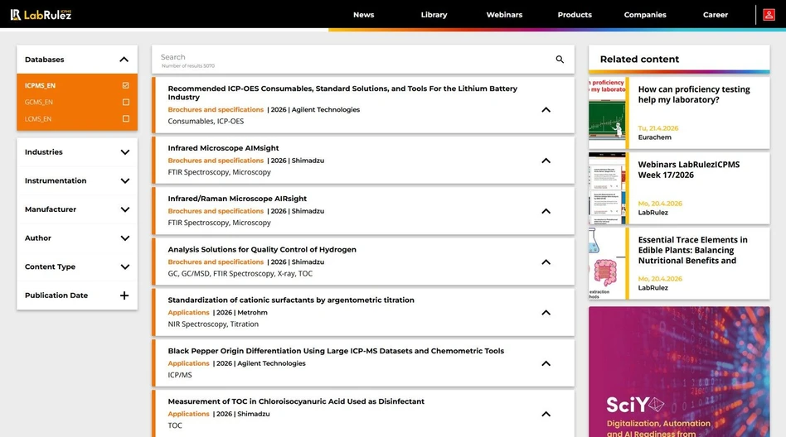Collapse the Databases panel with the up arrow
This screenshot has width=786, height=437.
[x=124, y=60]
